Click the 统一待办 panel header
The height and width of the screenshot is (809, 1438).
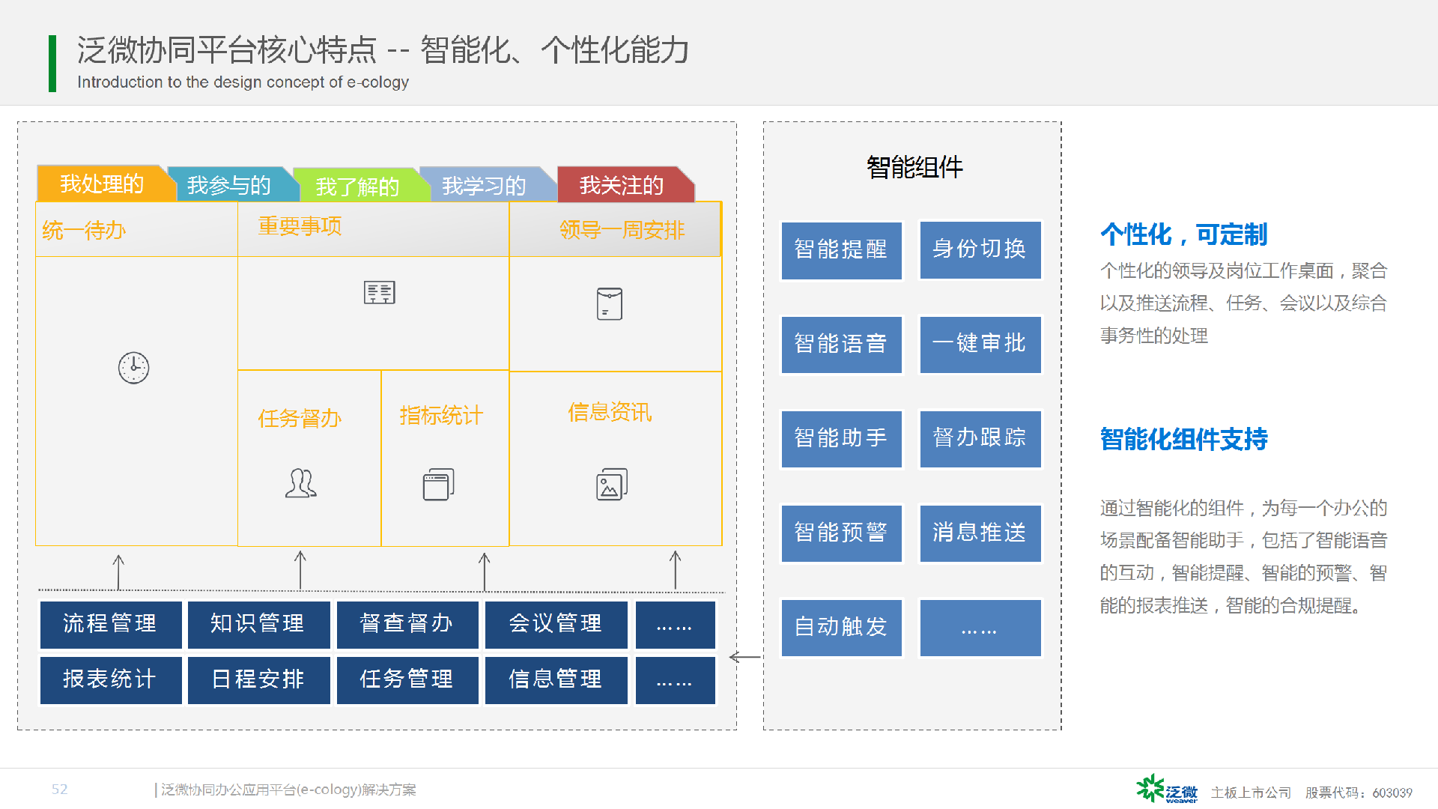point(136,229)
